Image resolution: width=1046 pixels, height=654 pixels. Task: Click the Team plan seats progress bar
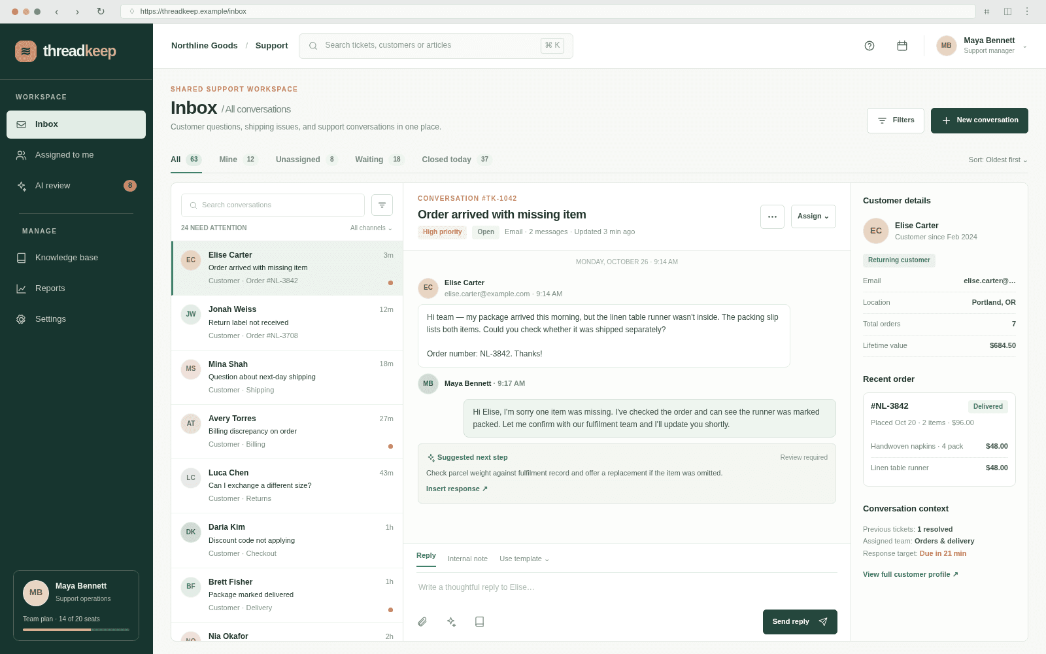click(x=76, y=630)
